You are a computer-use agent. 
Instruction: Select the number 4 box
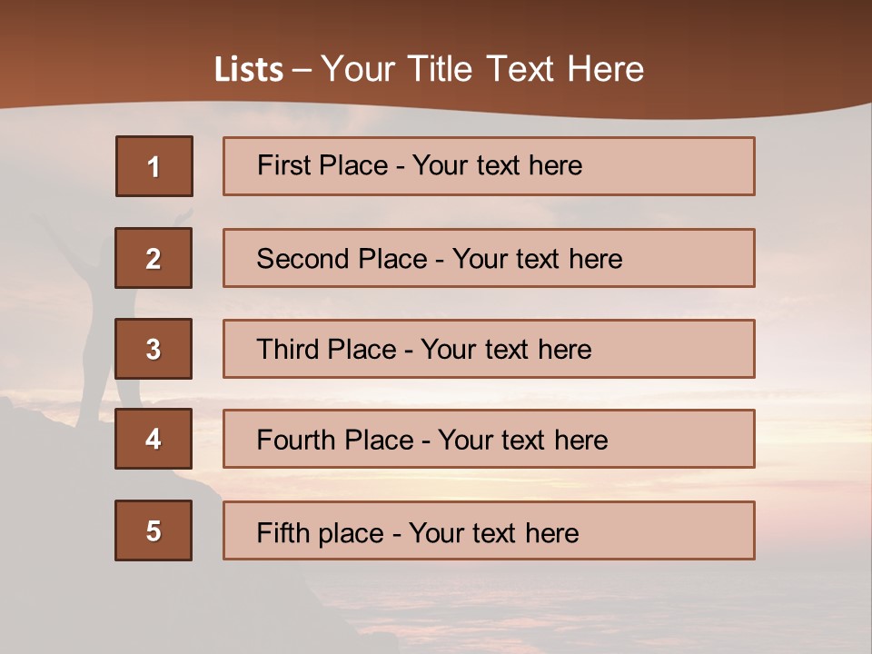[154, 439]
